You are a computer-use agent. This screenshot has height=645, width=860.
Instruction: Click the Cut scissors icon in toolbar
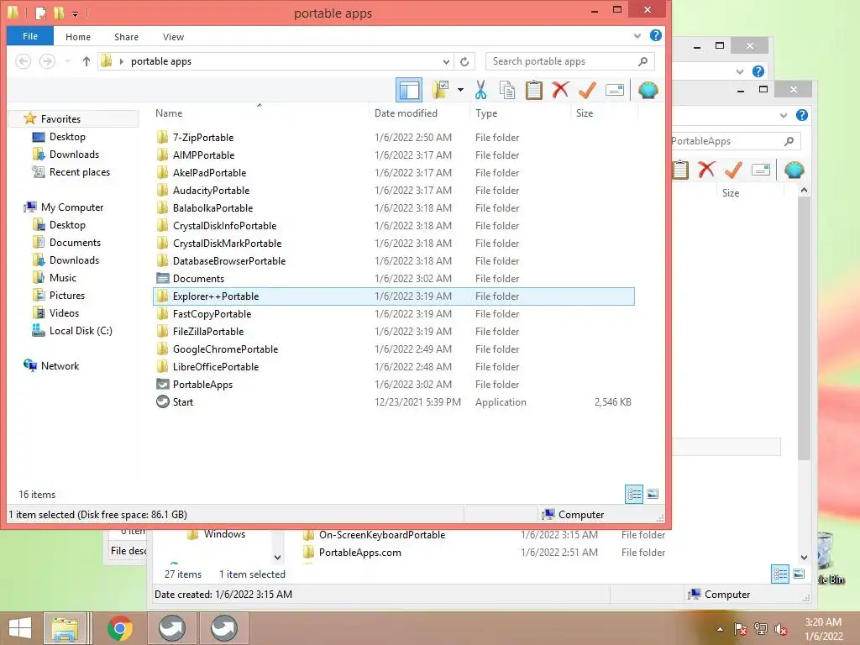click(480, 90)
